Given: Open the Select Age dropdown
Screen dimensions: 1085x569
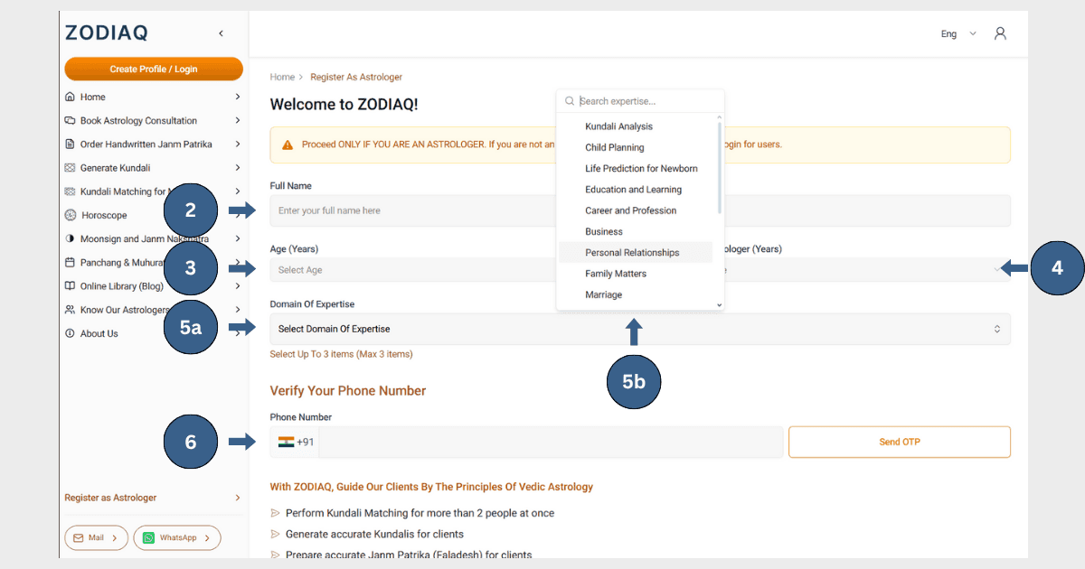Looking at the screenshot, I should tap(412, 270).
